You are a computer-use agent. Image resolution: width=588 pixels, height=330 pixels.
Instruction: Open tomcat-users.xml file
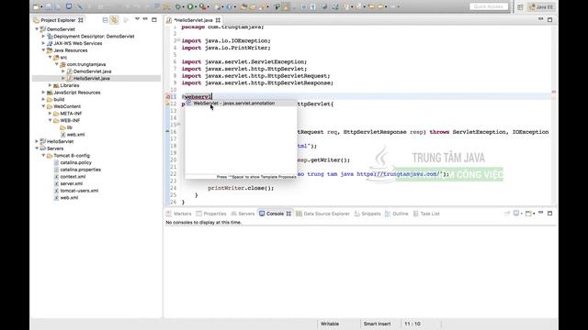pos(79,191)
